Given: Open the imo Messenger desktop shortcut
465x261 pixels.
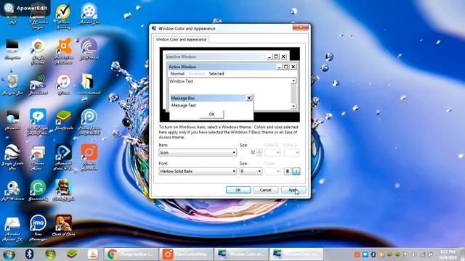Looking at the screenshot, I should 38,228.
